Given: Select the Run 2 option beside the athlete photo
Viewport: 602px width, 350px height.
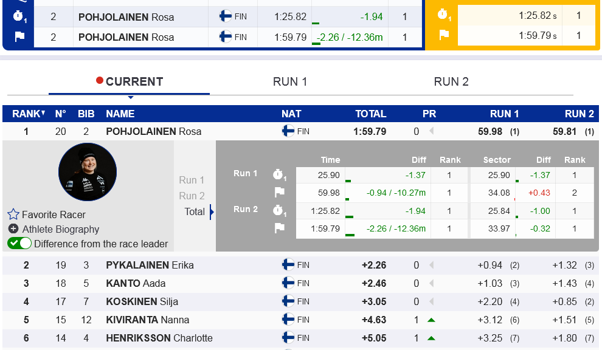Looking at the screenshot, I should pyautogui.click(x=192, y=196).
